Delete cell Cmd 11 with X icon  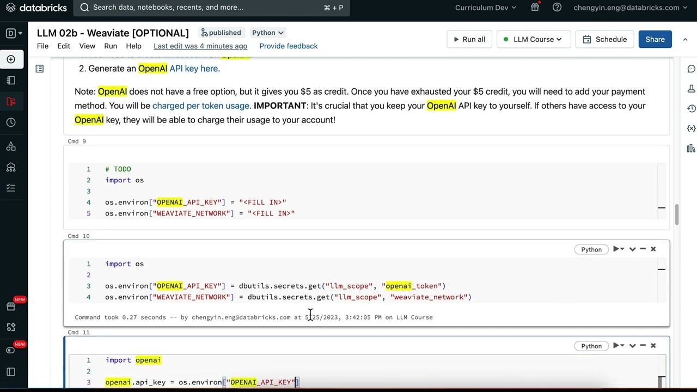(653, 345)
